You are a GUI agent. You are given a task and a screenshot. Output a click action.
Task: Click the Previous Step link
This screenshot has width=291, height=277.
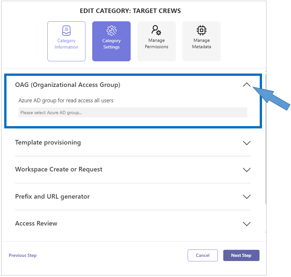pyautogui.click(x=23, y=255)
